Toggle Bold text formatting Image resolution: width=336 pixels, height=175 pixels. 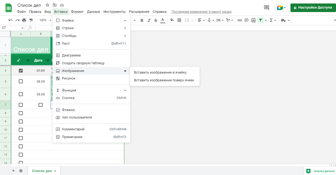(142, 20)
